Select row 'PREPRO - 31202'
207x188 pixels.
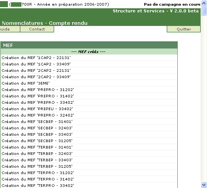[89, 90]
